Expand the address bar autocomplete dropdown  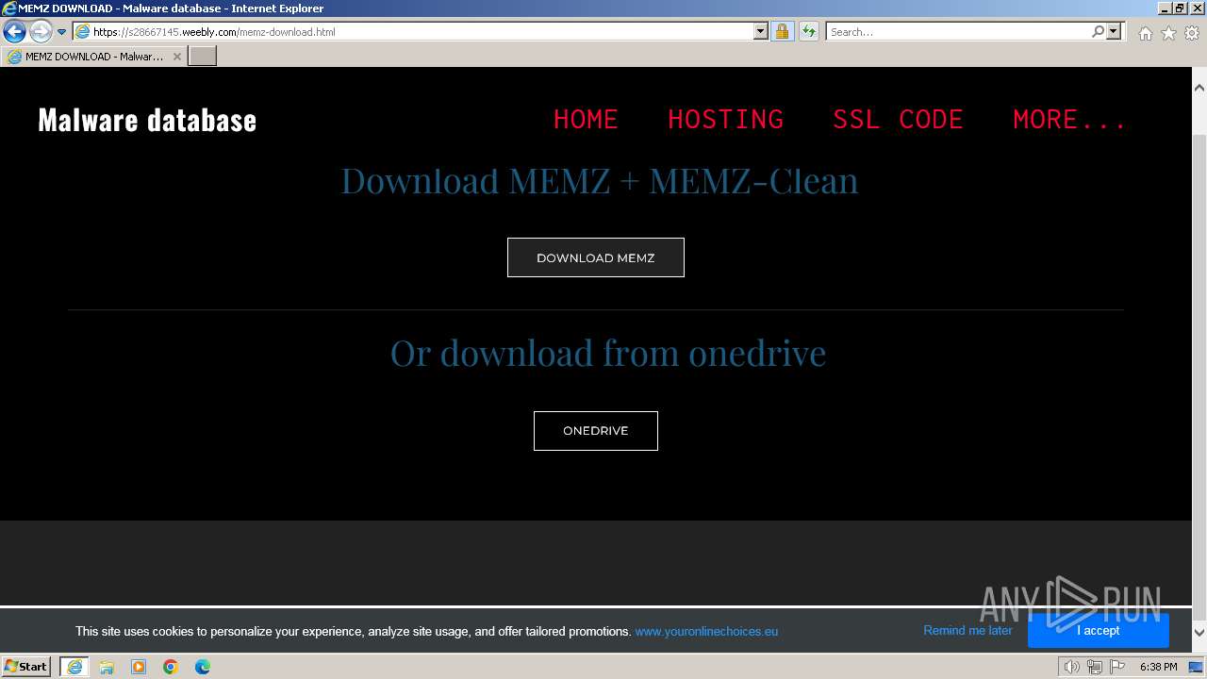click(761, 32)
